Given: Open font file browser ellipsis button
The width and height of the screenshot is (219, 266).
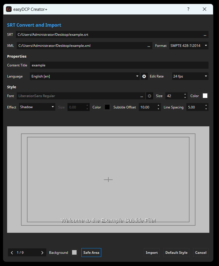Looking at the screenshot, I should [142, 96].
